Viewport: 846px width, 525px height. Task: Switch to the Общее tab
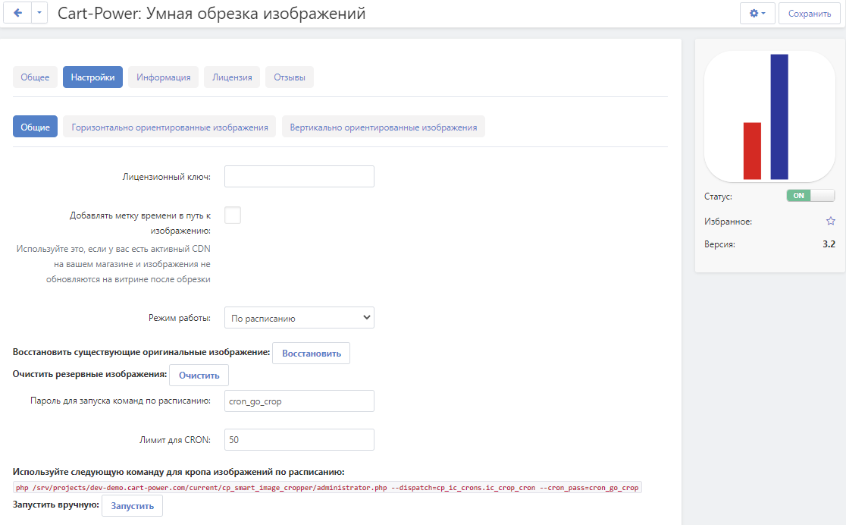[35, 77]
